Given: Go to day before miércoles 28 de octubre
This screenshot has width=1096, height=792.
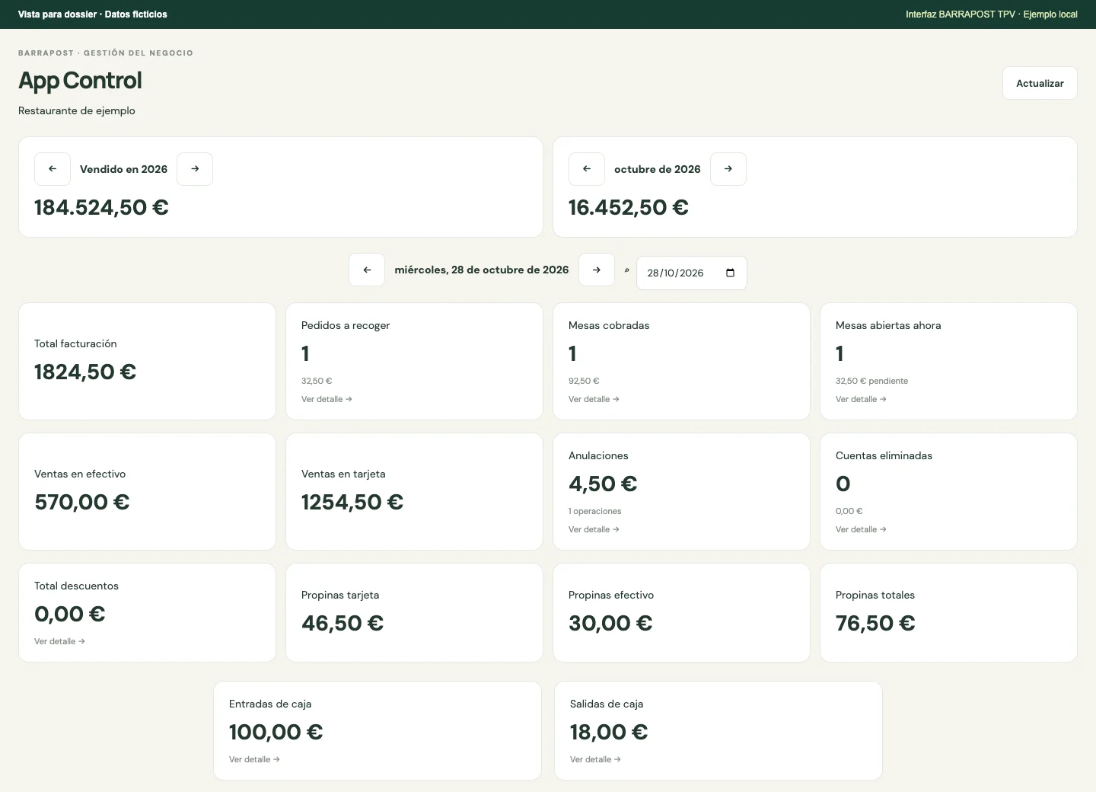Looking at the screenshot, I should pos(367,270).
